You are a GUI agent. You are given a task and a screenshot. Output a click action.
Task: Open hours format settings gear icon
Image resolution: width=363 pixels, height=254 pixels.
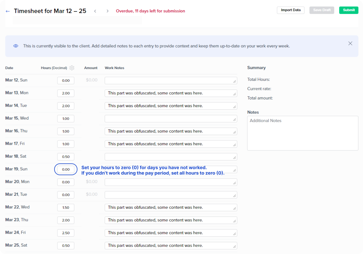pyautogui.click(x=72, y=68)
